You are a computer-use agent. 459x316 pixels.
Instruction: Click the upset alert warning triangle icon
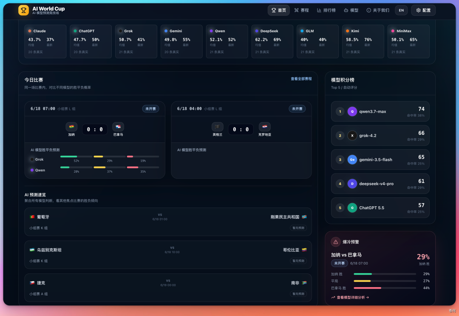click(x=336, y=242)
